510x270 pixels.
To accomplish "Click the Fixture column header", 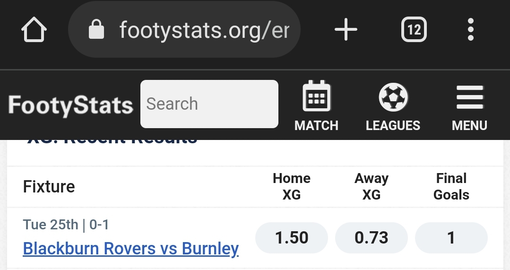I will (x=49, y=187).
